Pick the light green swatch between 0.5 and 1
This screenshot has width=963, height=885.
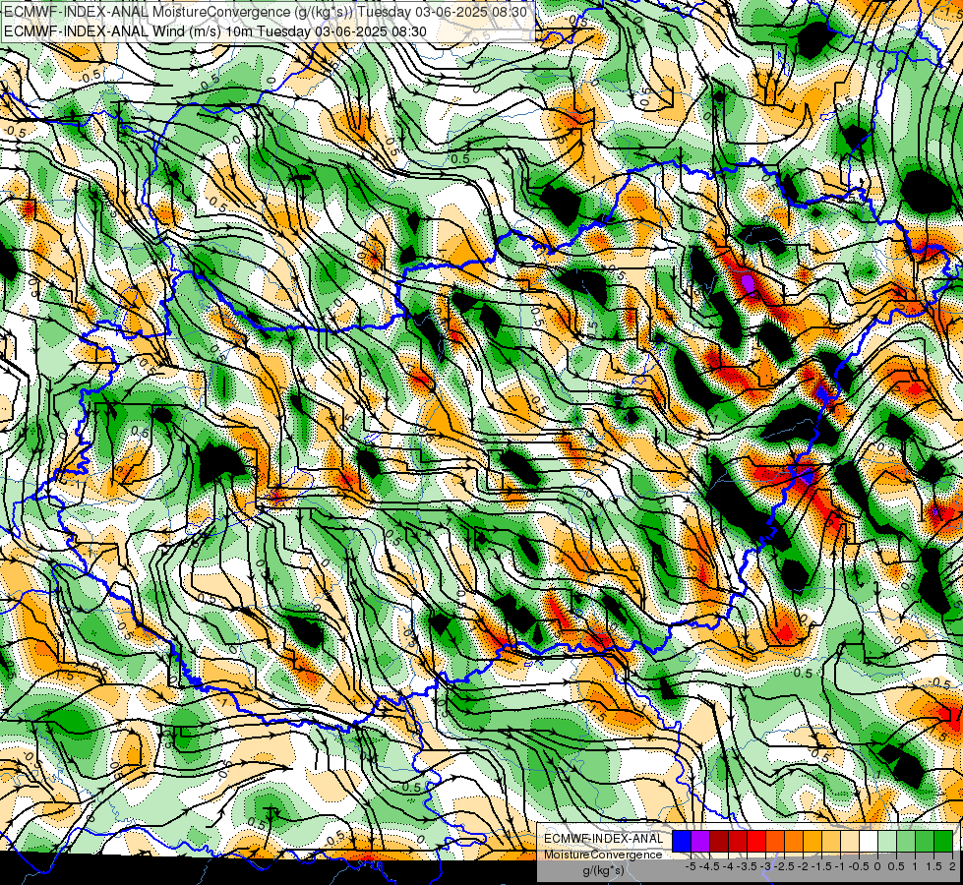point(906,842)
